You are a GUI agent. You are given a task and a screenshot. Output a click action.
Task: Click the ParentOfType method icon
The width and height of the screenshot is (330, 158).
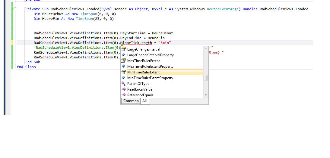[x=124, y=84]
